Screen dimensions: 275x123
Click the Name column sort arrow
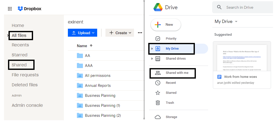pyautogui.click(x=91, y=46)
